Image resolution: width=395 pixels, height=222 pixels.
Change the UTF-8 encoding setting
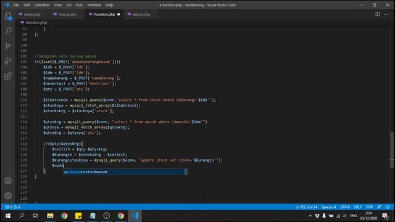(x=345, y=207)
